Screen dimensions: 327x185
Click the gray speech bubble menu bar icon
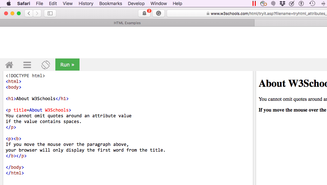pos(273,3)
